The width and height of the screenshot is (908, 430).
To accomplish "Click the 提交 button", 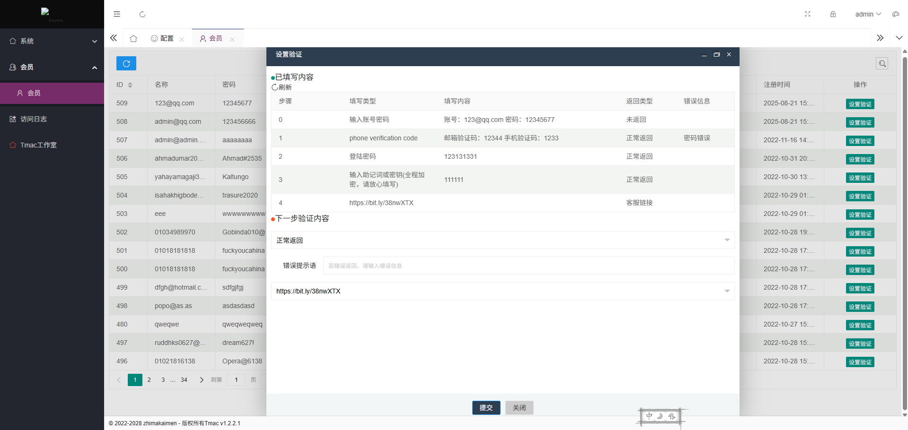I will tap(486, 408).
